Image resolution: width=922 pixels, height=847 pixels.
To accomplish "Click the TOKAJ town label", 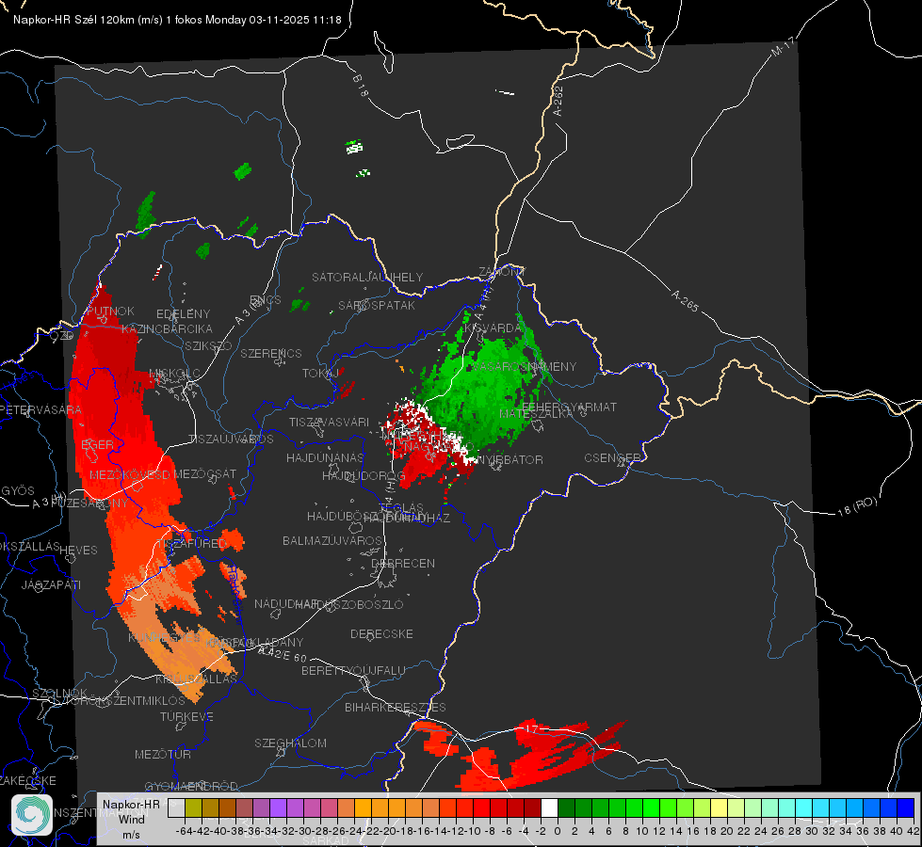I will pos(320,374).
